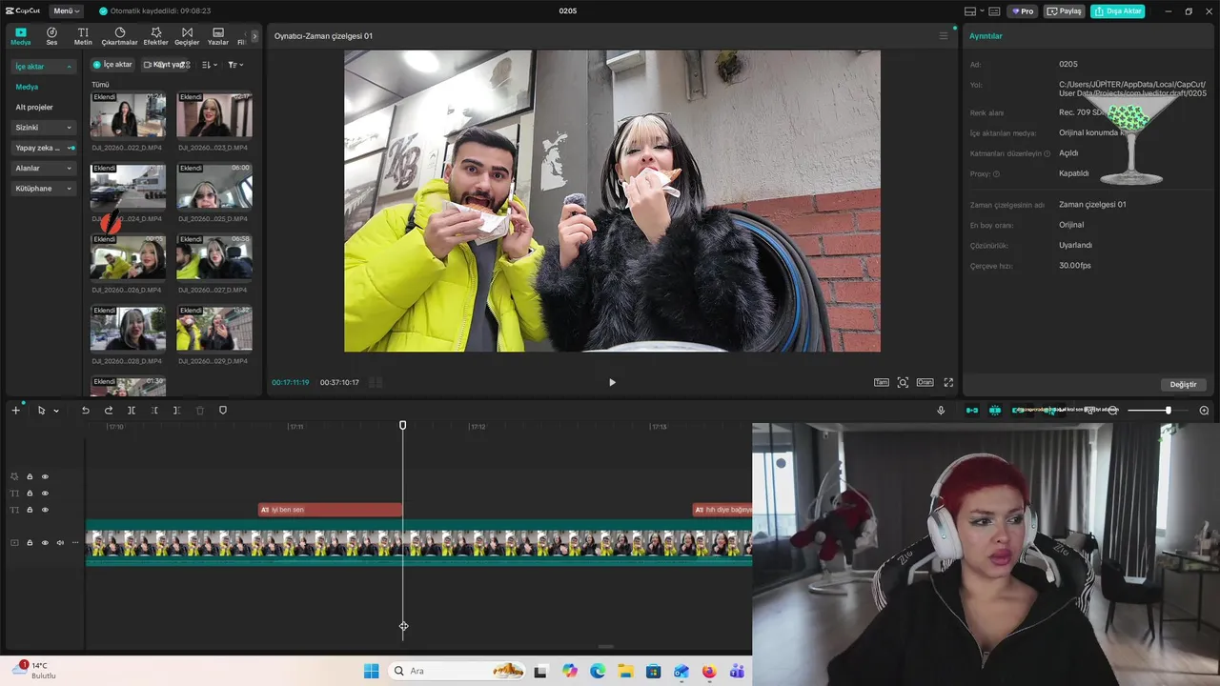Undo the last action
Image resolution: width=1220 pixels, height=686 pixels.
[x=85, y=411]
